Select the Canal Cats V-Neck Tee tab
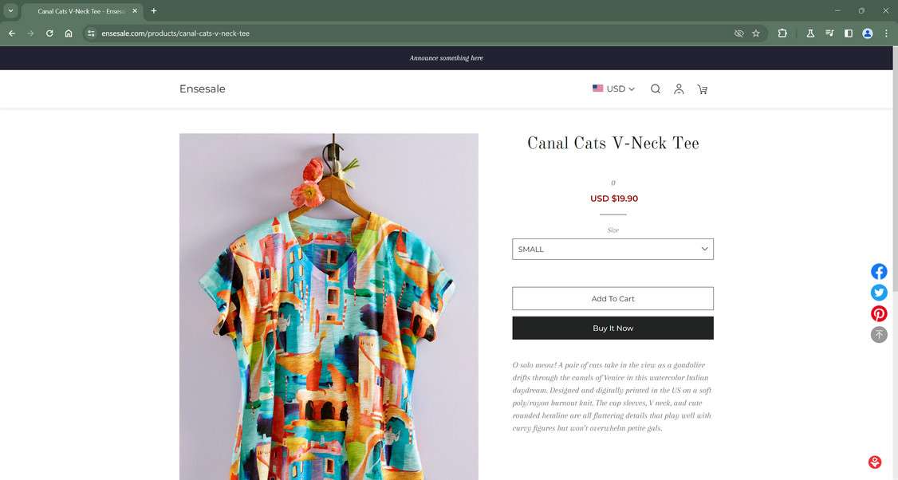Screen dimensions: 898x480 point(80,11)
